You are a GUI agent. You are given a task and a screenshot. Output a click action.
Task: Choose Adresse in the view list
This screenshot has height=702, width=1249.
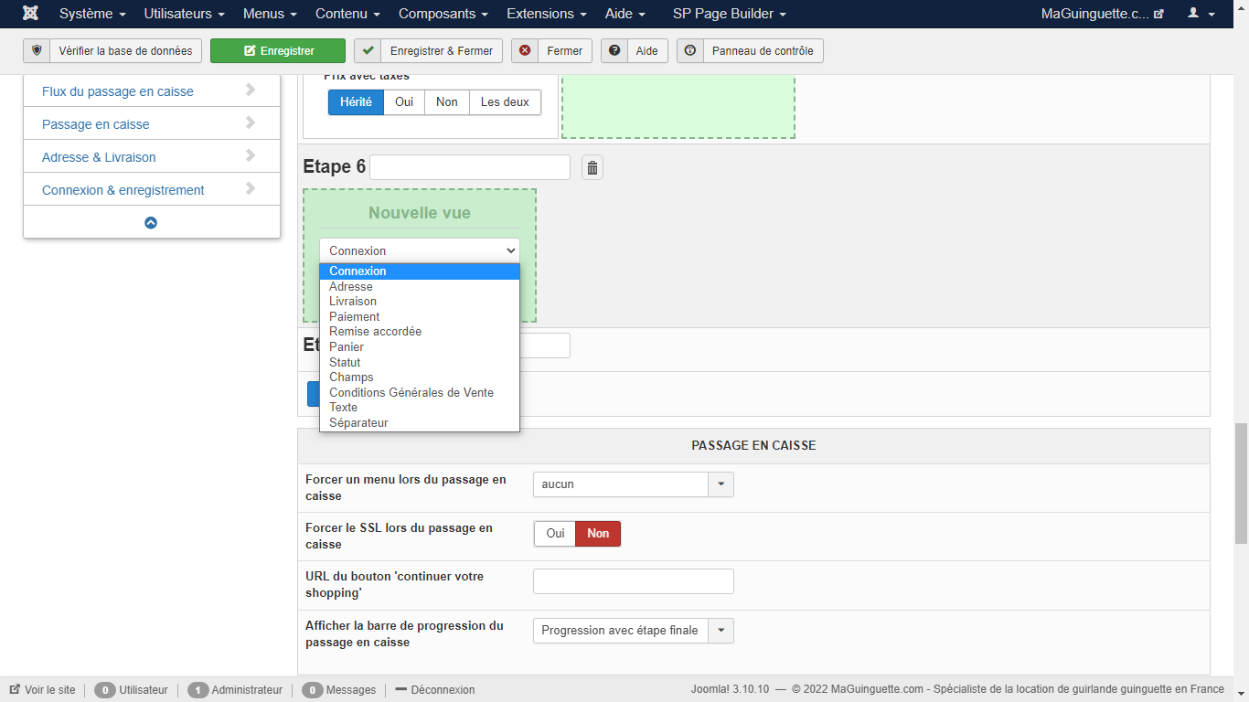[420, 286]
